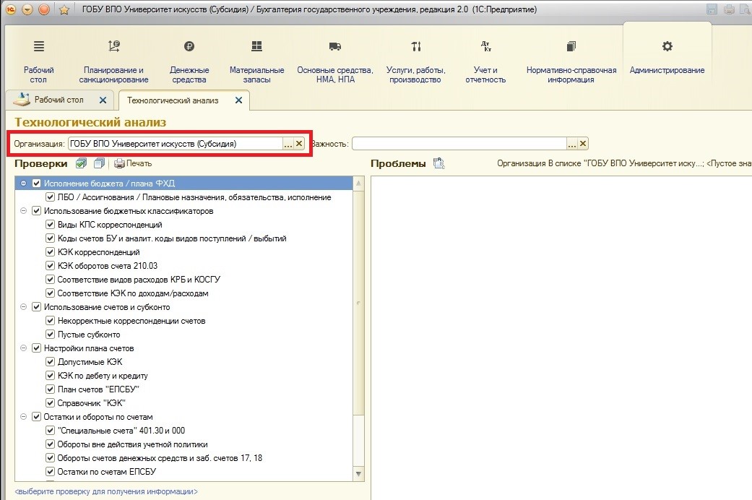
Task: Close the Технологический анализ tab
Action: pos(238,100)
